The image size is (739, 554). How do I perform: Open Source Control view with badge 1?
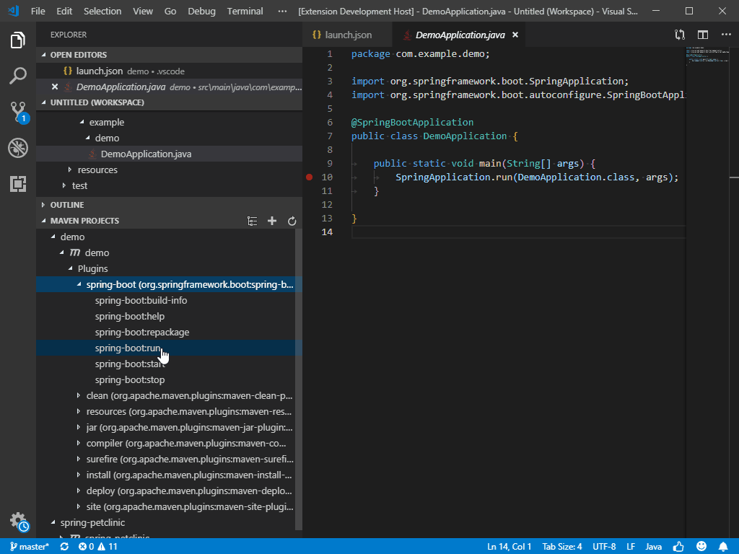click(19, 112)
